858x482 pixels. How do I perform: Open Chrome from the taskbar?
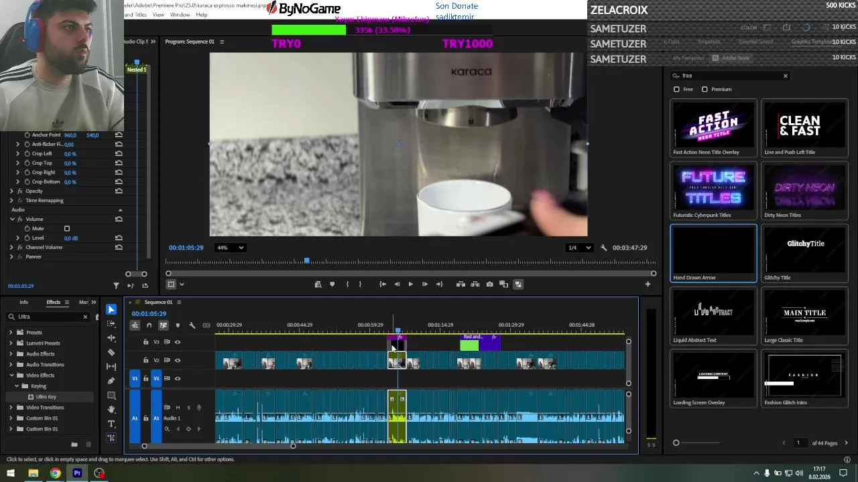pyautogui.click(x=55, y=474)
